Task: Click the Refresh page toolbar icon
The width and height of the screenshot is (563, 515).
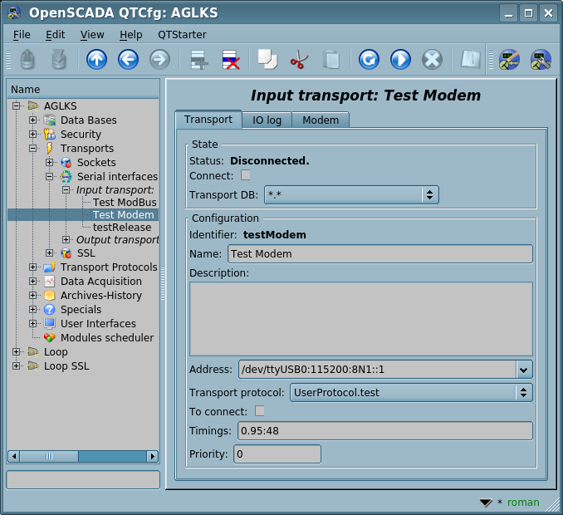Action: point(369,60)
